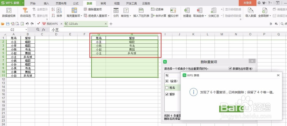Click the 删除重复项 remove duplicates ribbon button
The width and height of the screenshot is (287, 126).
tap(93, 9)
